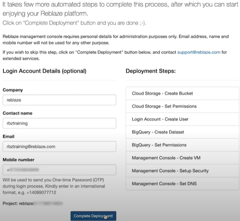Click the Login Account Details heading
This screenshot has width=240, height=221.
tap(44, 71)
